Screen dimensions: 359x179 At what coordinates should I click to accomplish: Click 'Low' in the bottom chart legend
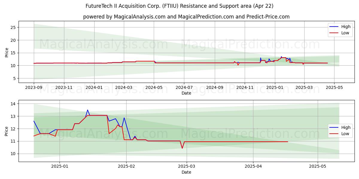pyautogui.click(x=345, y=134)
